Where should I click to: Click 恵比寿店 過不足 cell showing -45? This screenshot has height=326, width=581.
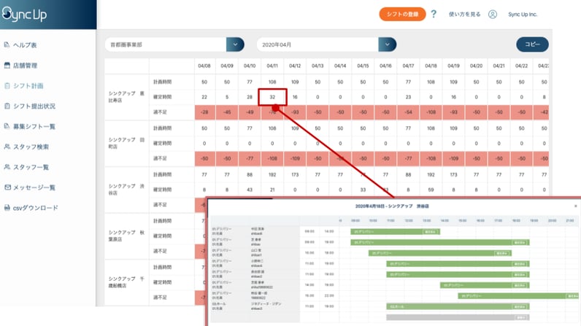pyautogui.click(x=227, y=112)
